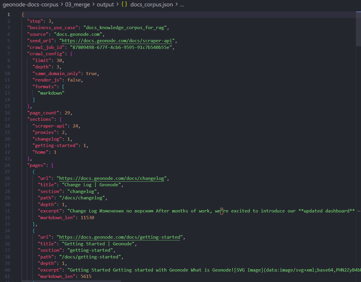The height and width of the screenshot is (282, 361).
Task: Click the horizontal scrollbar at the bottom
Action: 71,281
